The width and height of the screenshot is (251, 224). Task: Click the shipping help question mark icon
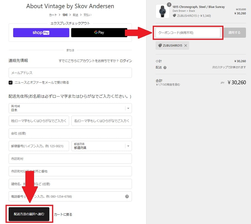(x=165, y=68)
